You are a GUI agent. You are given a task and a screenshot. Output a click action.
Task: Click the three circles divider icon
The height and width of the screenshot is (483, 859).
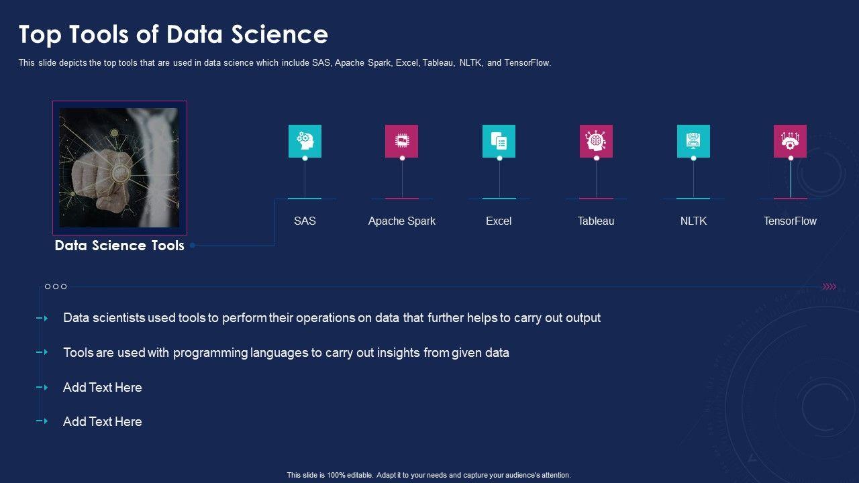(56, 286)
